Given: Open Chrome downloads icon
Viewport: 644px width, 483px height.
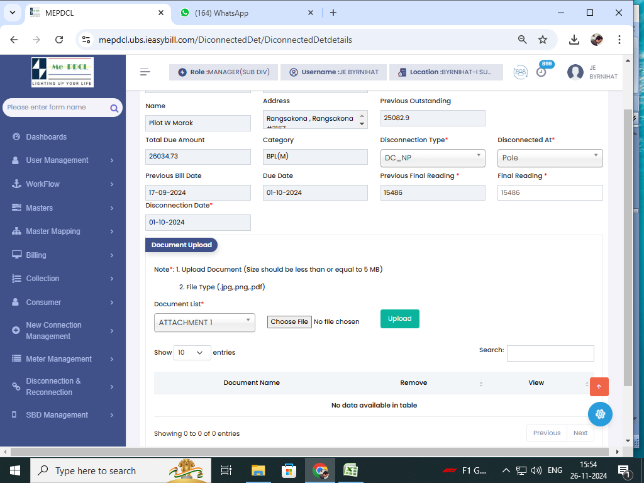Looking at the screenshot, I should click(574, 40).
